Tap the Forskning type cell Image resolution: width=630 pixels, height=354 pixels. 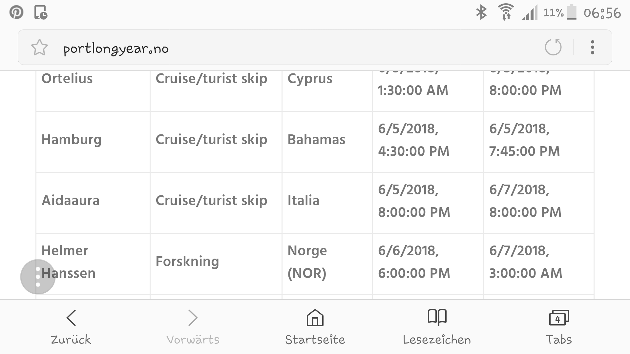coord(187,262)
